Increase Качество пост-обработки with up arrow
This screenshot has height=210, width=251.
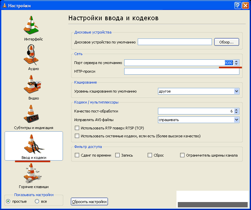click(236, 110)
